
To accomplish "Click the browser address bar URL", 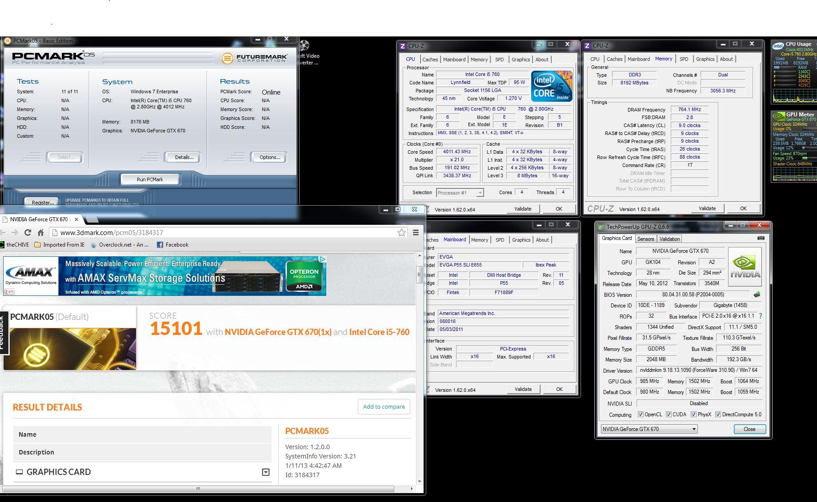I will (x=112, y=232).
